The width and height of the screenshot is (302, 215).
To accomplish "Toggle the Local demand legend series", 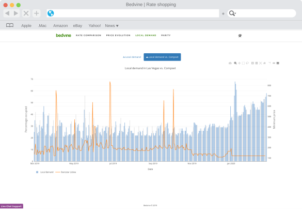I will [x=45, y=172].
